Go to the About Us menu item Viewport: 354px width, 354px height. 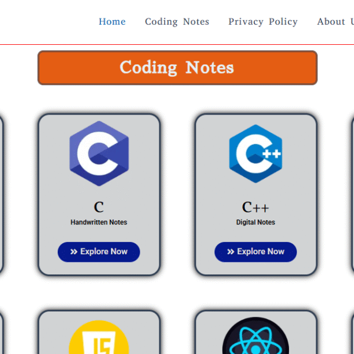point(335,22)
